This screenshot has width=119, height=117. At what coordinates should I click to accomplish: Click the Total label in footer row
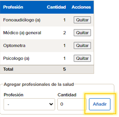[x=8, y=69]
